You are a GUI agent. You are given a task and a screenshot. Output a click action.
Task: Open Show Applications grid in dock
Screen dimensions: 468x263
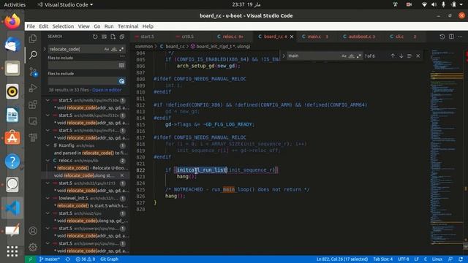point(12,251)
